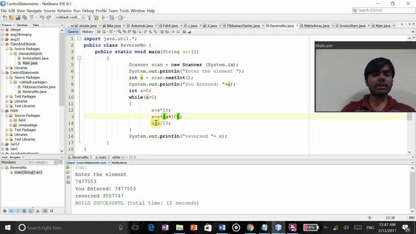Viewport: 416px width, 234px height.
Task: Click the Undo toolbar icon
Action: click(x=42, y=18)
